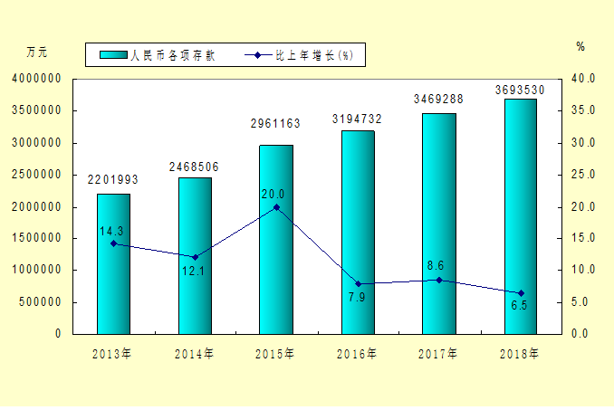Select the 2016年 bar labeled 3194732
The height and width of the screenshot is (410, 614).
[358, 233]
